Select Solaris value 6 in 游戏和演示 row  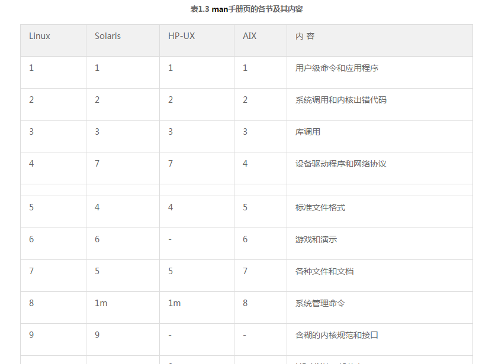[x=97, y=239]
